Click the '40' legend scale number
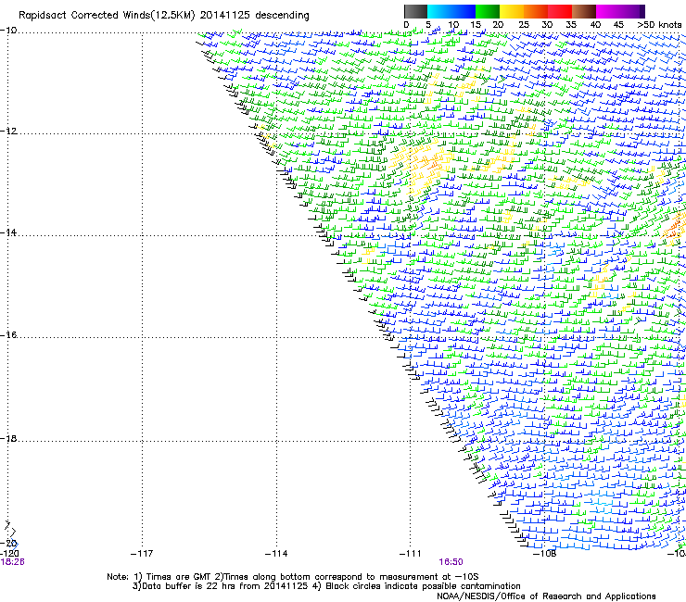This screenshot has width=686, height=602. [595, 25]
